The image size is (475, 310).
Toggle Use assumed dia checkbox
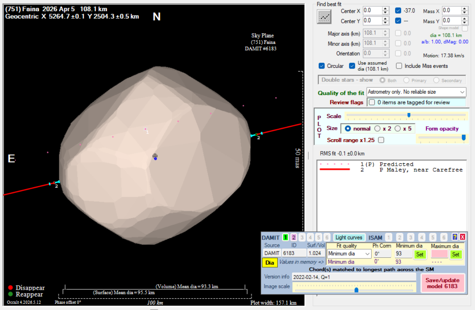click(x=352, y=66)
